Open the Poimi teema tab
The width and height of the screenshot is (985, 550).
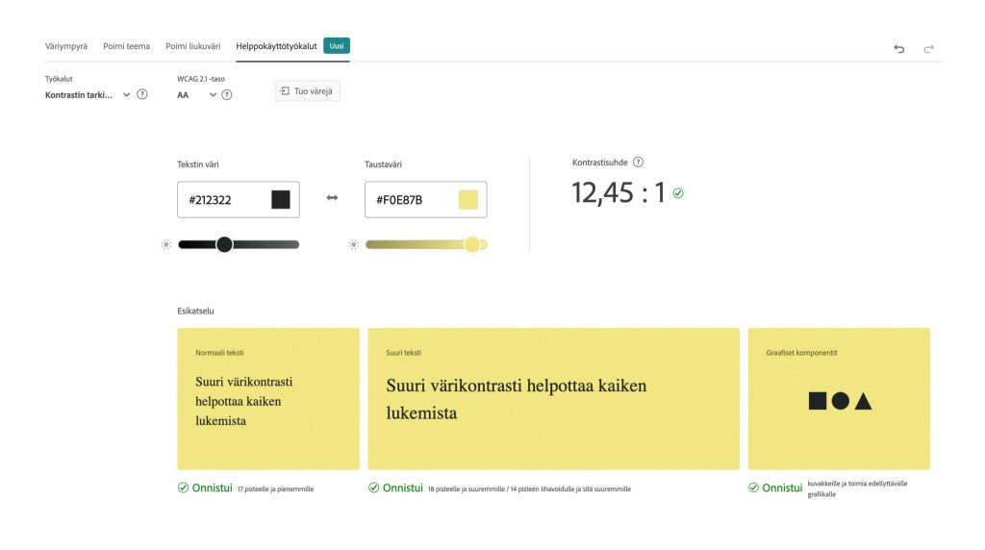click(126, 46)
